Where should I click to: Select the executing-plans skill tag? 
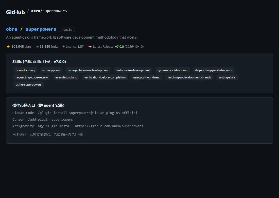pos(66,77)
